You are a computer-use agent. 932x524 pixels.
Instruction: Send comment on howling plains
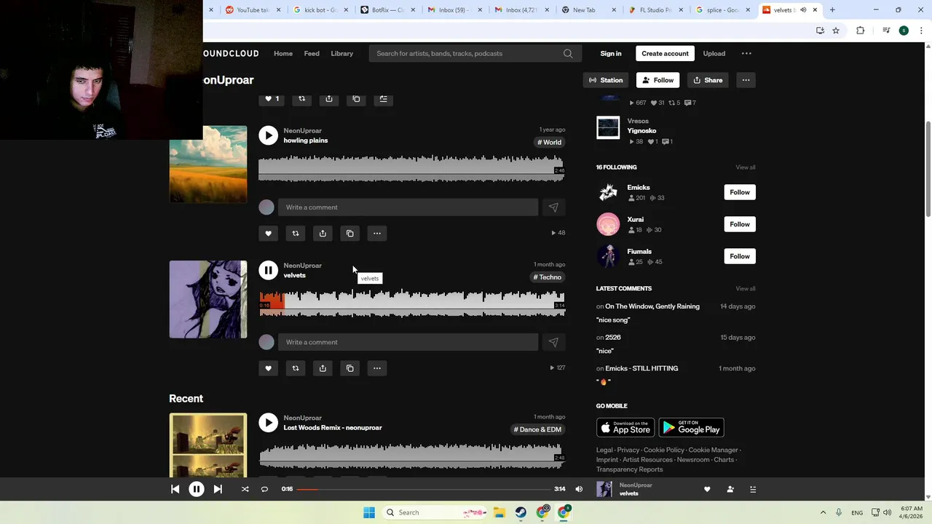(553, 207)
